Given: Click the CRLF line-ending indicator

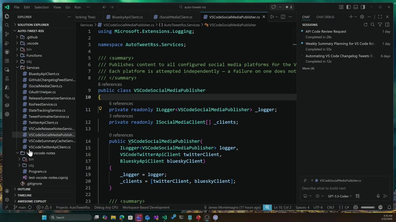Looking at the screenshot, I should click(x=331, y=208).
